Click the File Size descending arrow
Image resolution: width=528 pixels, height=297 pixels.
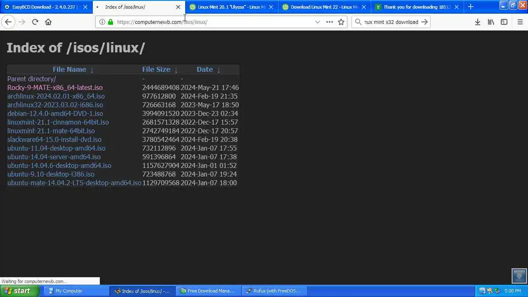(176, 70)
